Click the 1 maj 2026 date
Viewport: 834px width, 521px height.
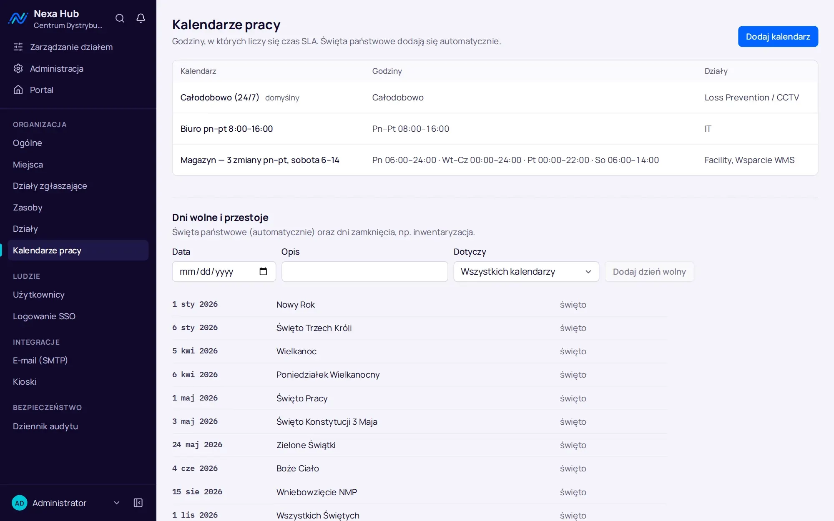195,398
